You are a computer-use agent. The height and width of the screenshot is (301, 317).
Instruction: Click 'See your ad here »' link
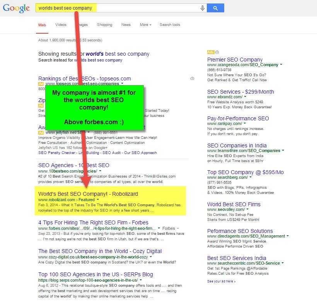(222, 281)
